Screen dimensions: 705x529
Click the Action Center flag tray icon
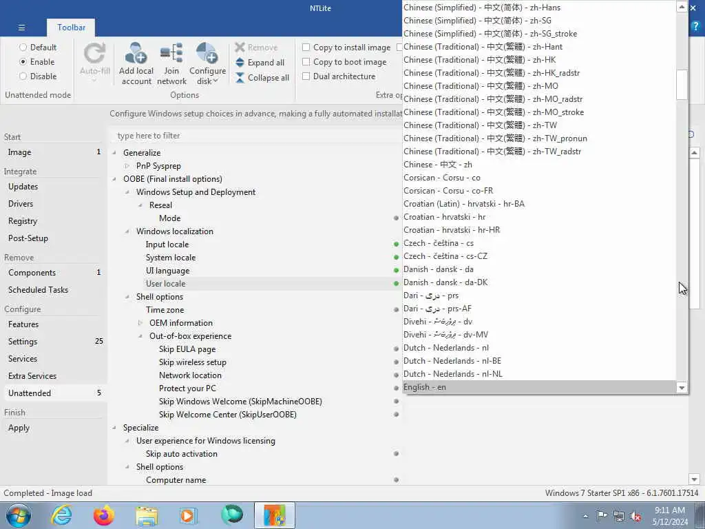coord(602,516)
